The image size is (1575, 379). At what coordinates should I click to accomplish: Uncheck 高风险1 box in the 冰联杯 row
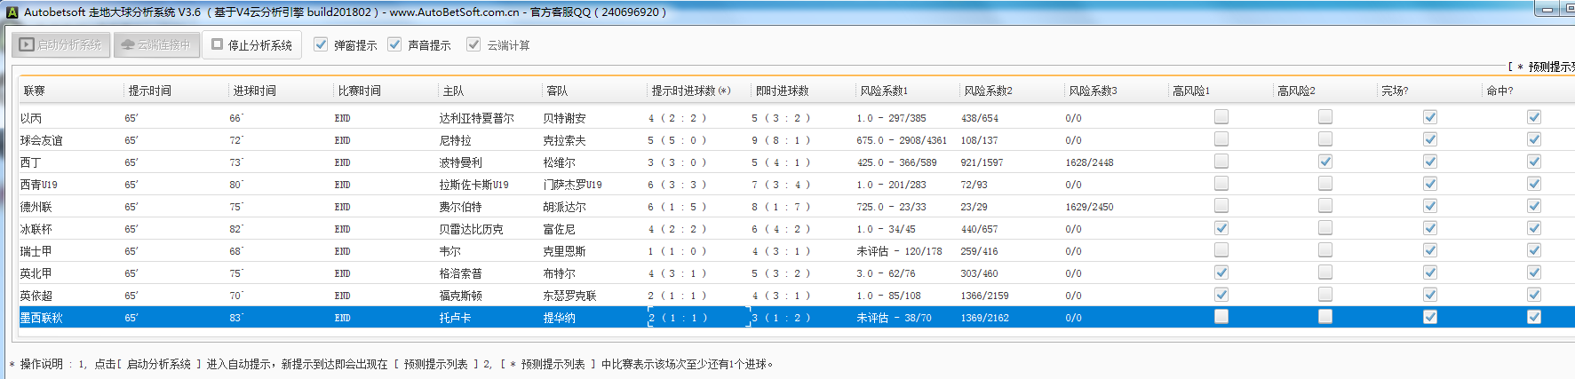(1221, 228)
